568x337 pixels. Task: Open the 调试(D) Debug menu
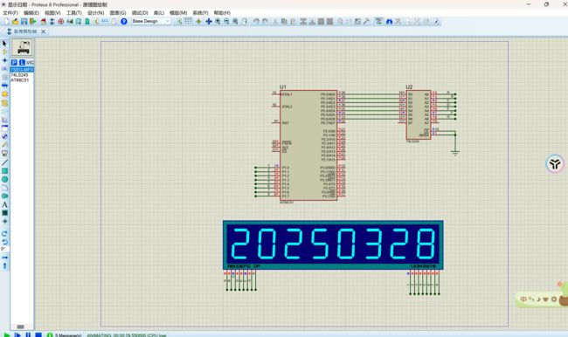(140, 13)
